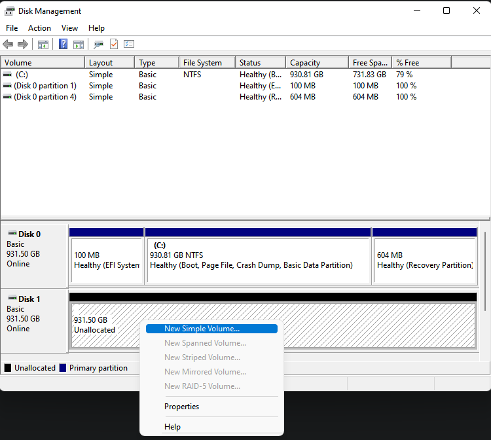The image size is (491, 440).
Task: Toggle the Show/Hide Action Pane icon
Action: pyautogui.click(x=79, y=45)
